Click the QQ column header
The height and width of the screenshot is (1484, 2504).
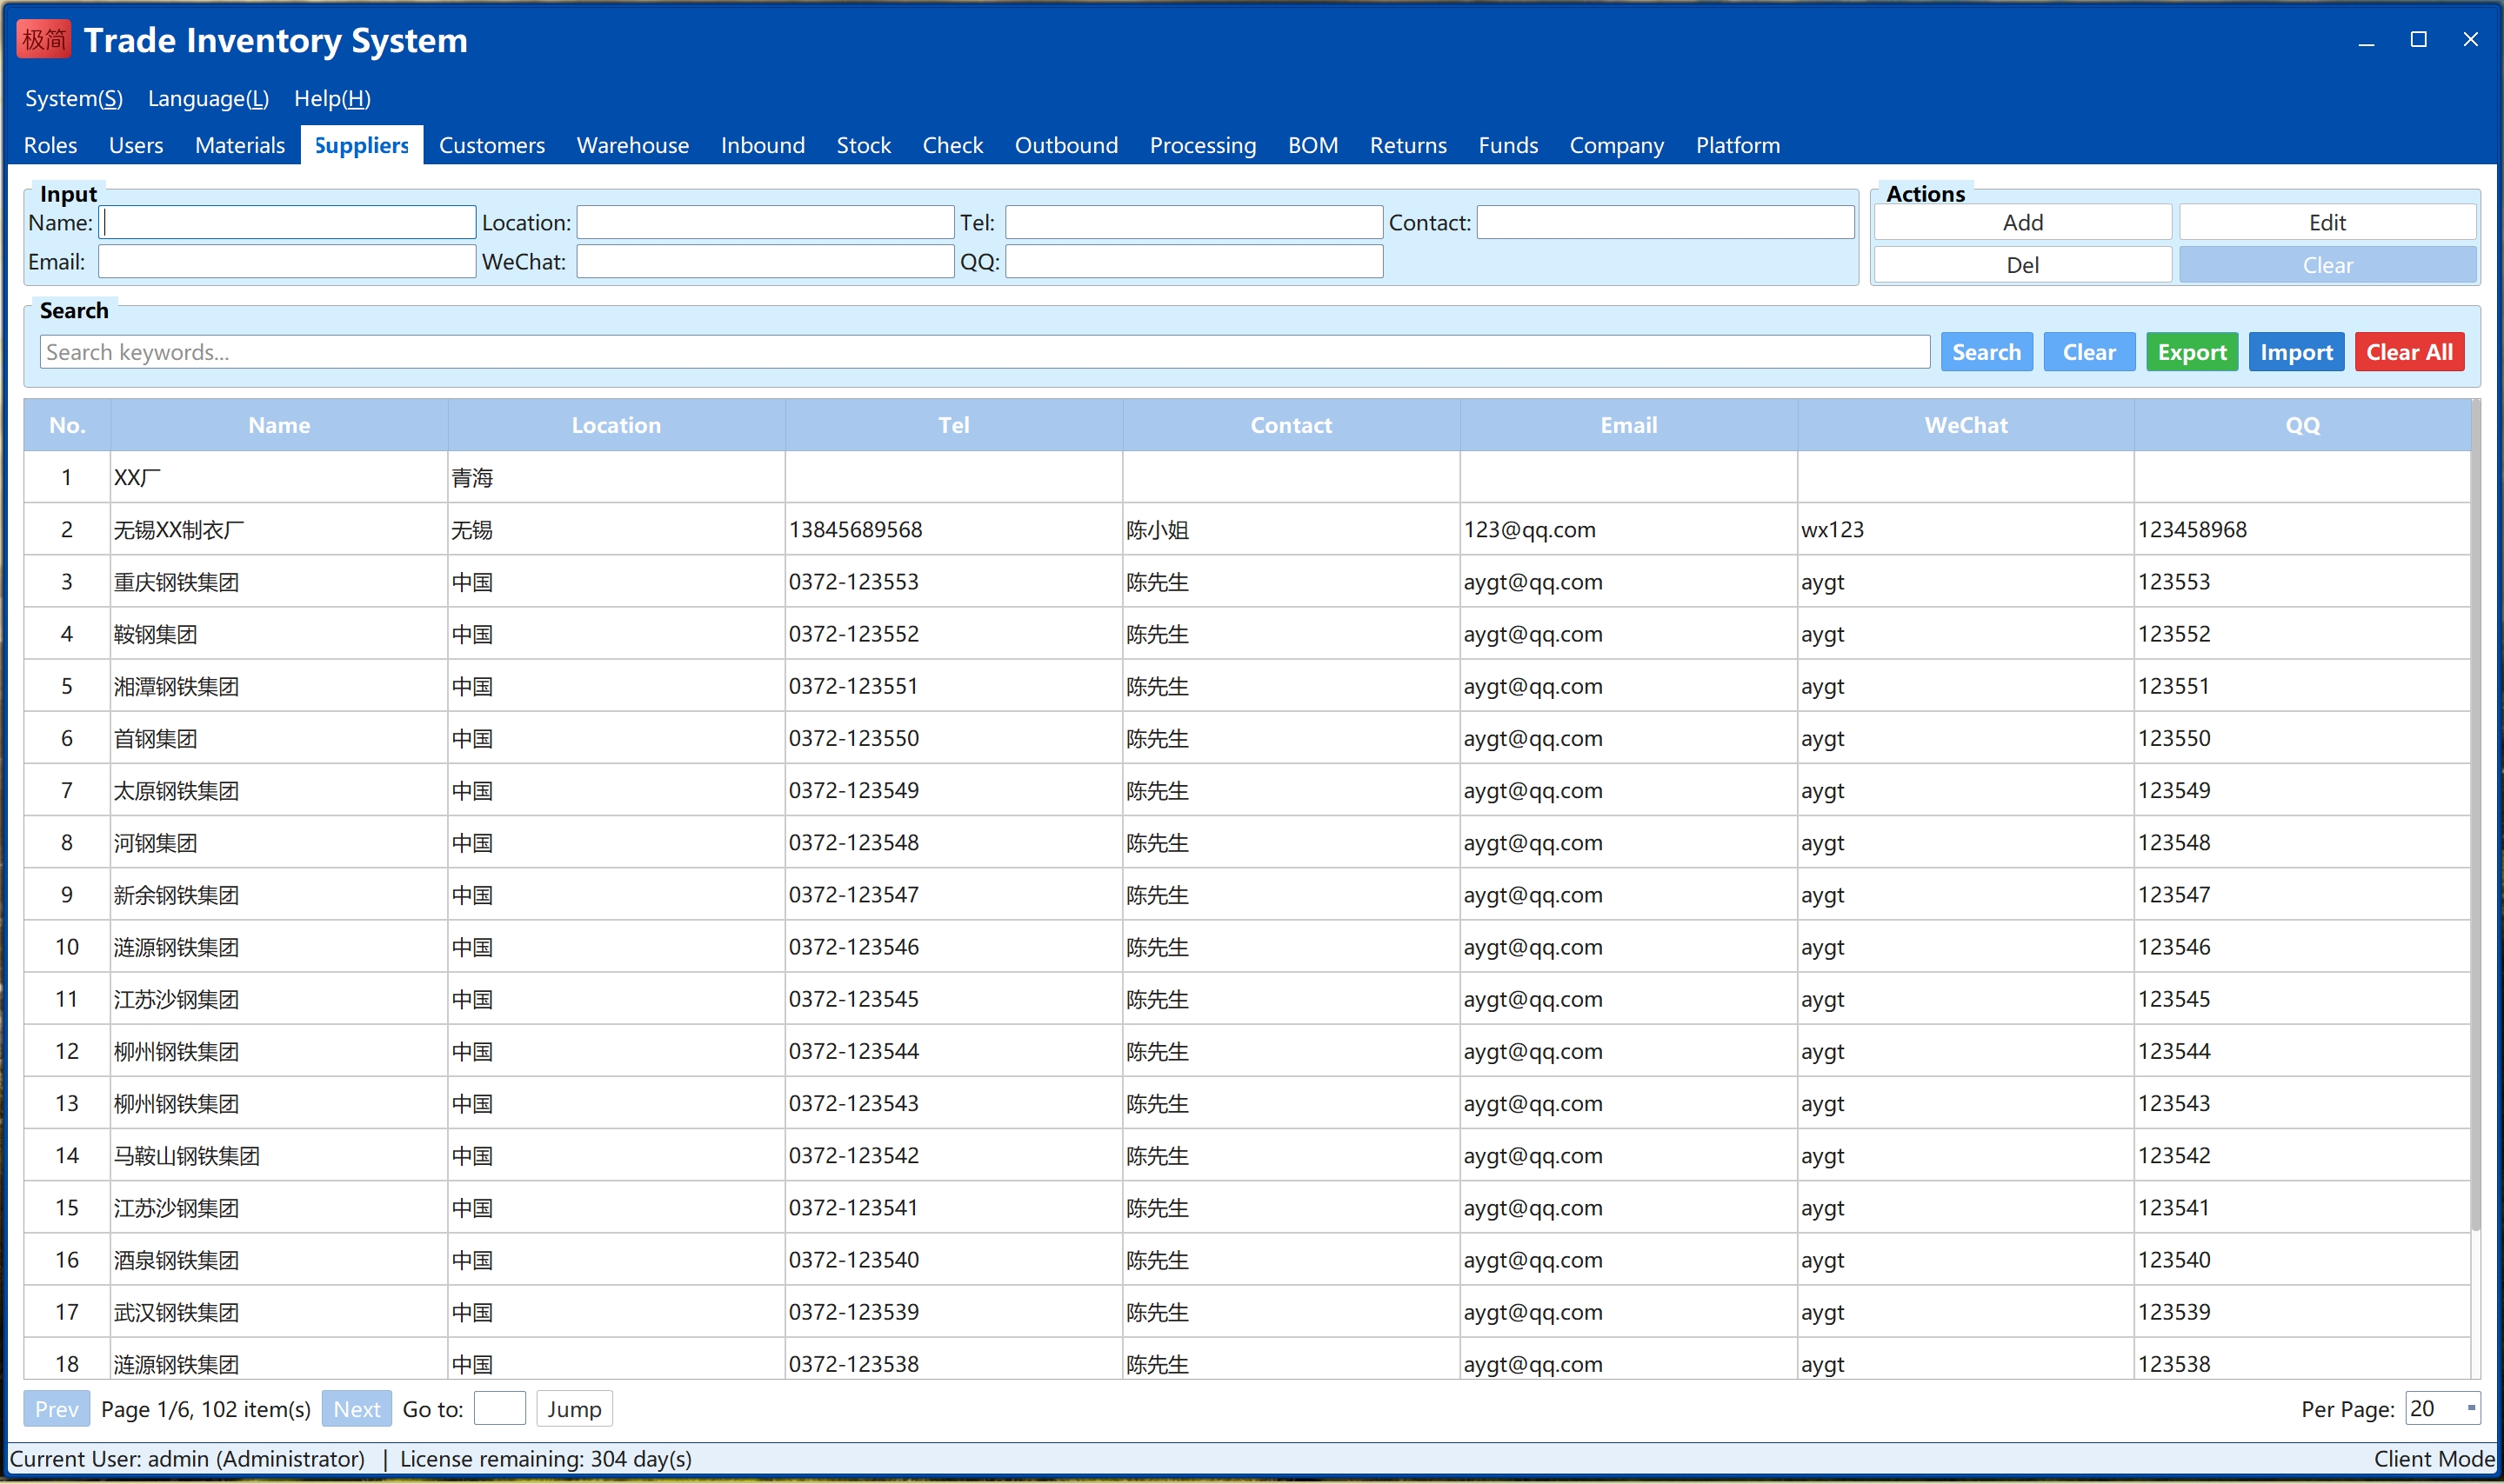2302,425
